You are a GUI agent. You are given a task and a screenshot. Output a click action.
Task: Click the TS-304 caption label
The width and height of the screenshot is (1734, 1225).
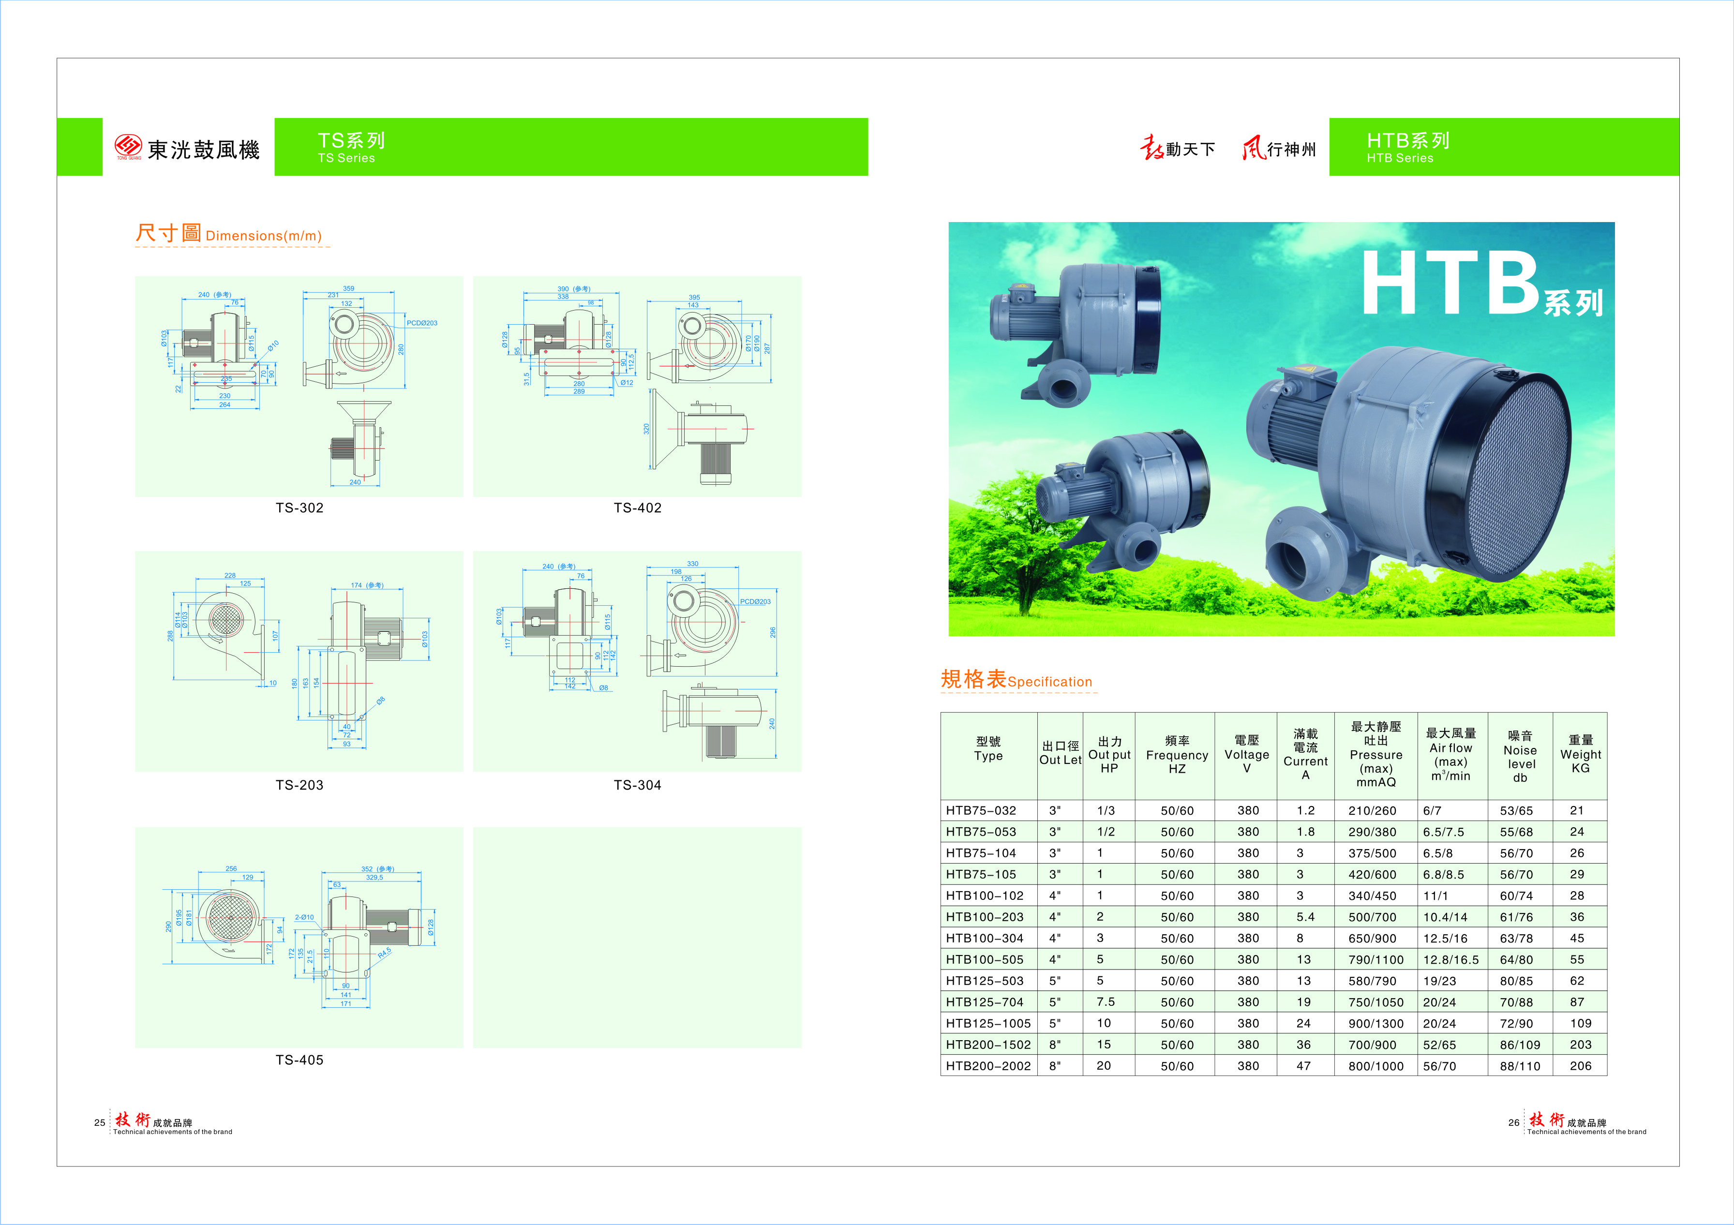tap(637, 785)
